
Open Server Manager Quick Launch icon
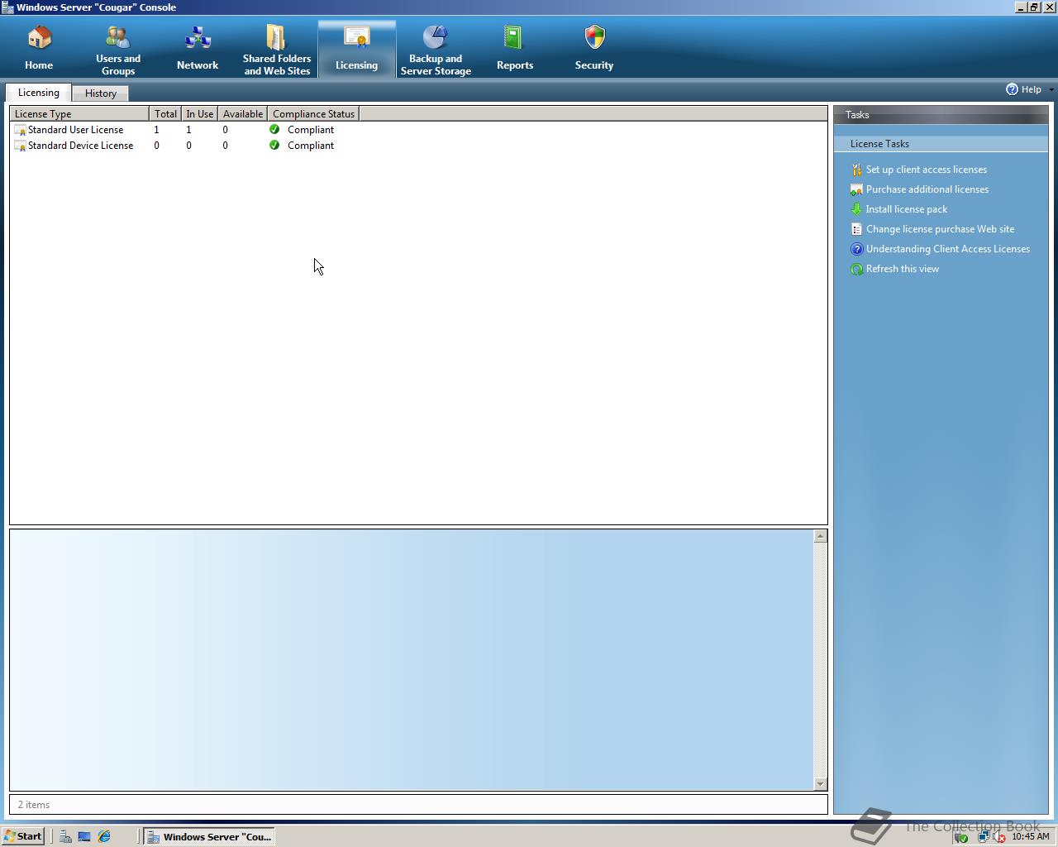pyautogui.click(x=64, y=836)
